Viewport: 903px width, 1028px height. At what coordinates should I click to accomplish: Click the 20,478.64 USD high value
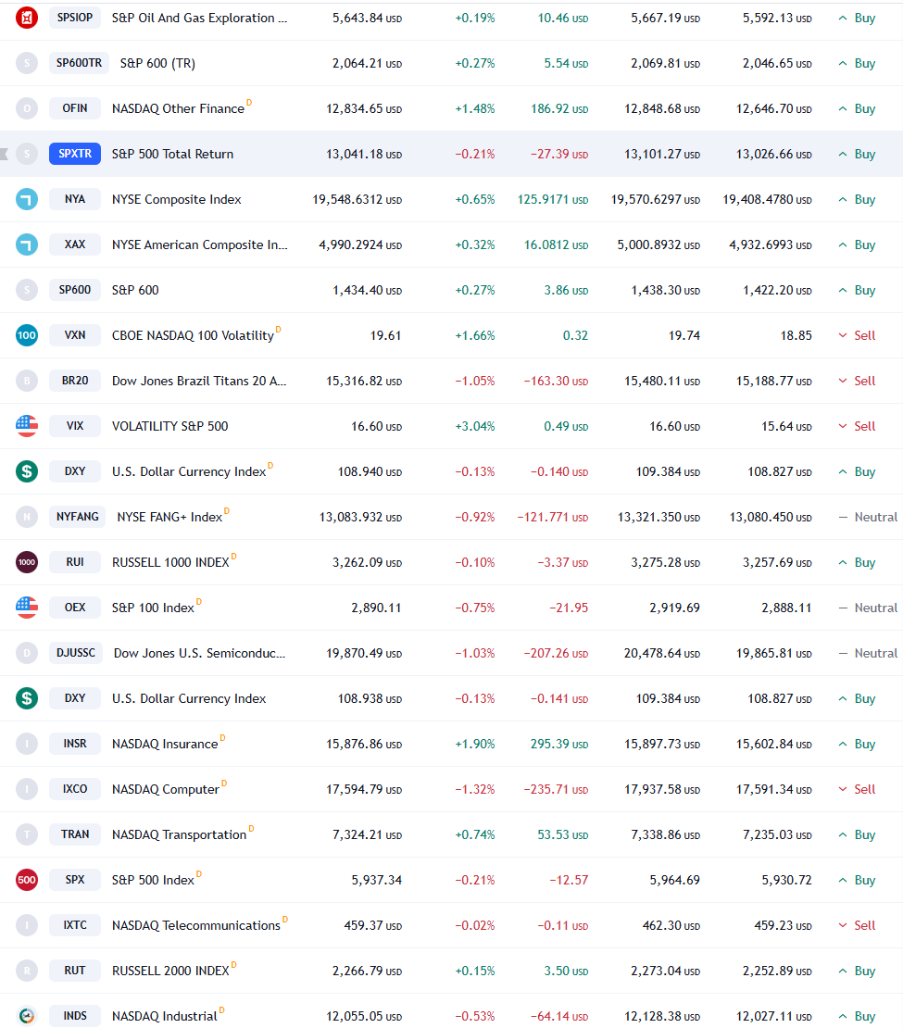(x=661, y=654)
